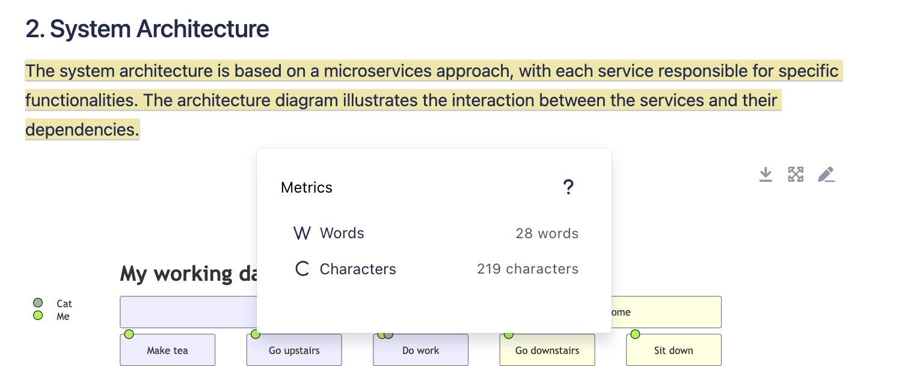Click the gray Cat legend circle
The width and height of the screenshot is (902, 366).
pos(38,303)
